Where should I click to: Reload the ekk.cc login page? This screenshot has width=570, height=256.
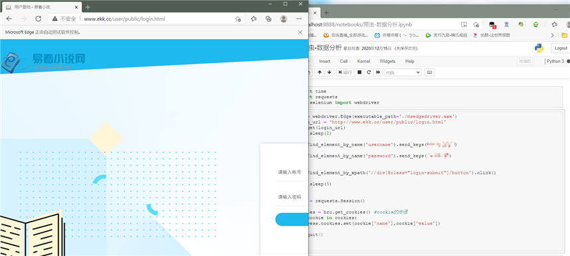coord(38,19)
